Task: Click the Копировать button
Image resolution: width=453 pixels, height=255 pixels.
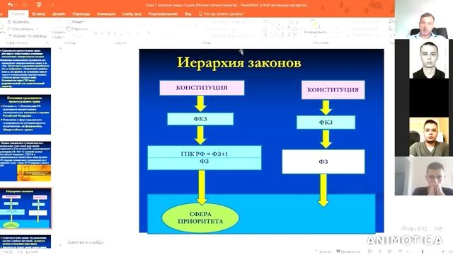Action: click(x=21, y=29)
